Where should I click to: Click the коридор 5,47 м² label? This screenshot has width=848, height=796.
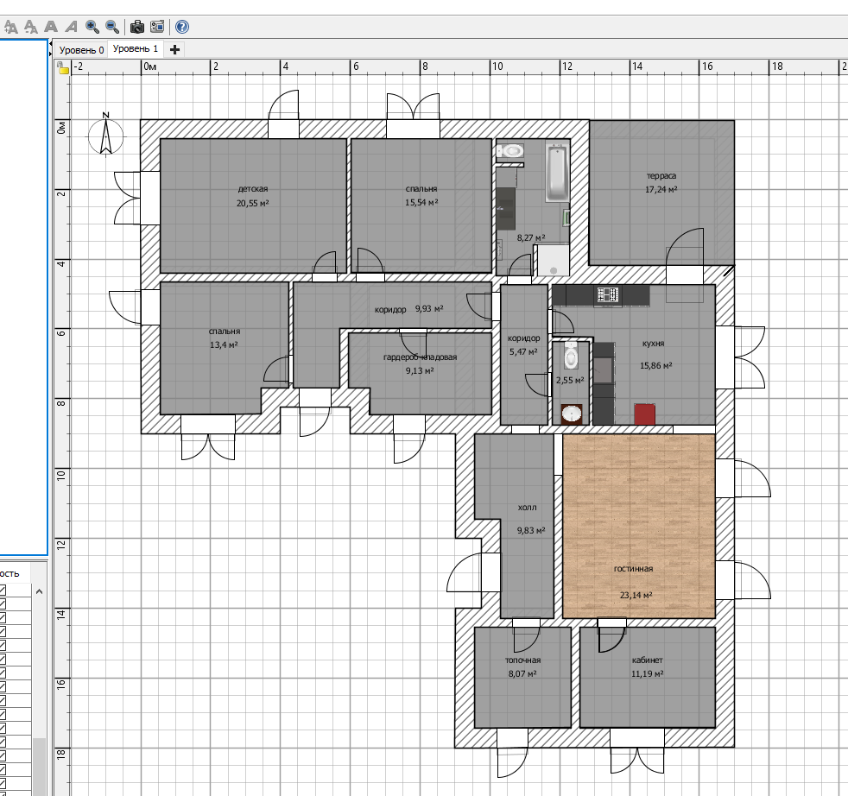pyautogui.click(x=523, y=344)
